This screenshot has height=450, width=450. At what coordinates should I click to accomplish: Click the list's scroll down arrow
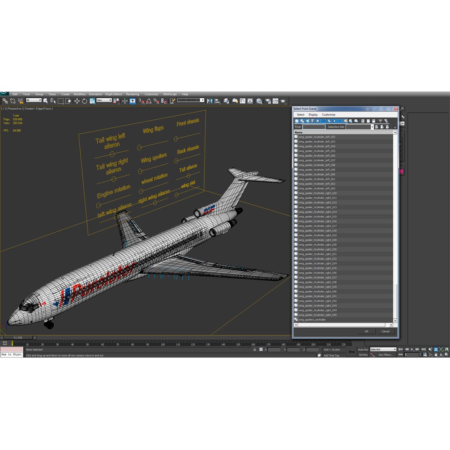395,321
